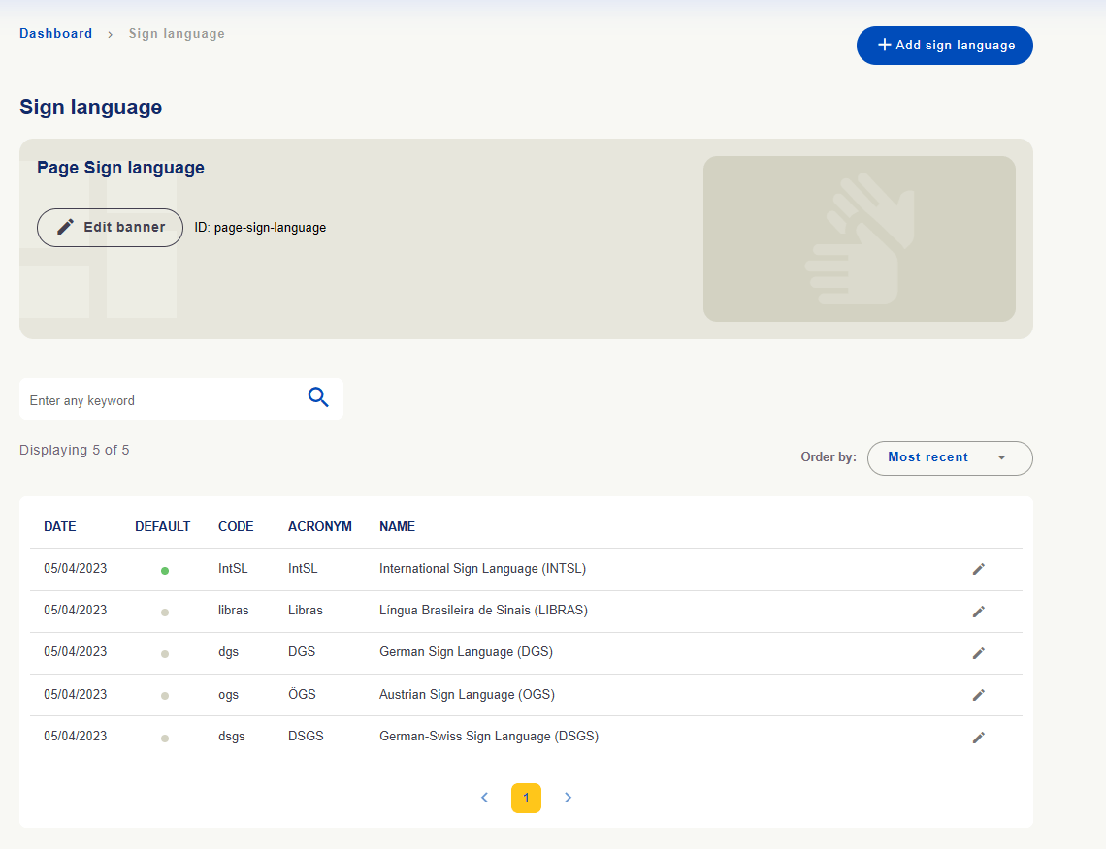Click German-Swiss Sign Language (DSGS) name

(489, 736)
